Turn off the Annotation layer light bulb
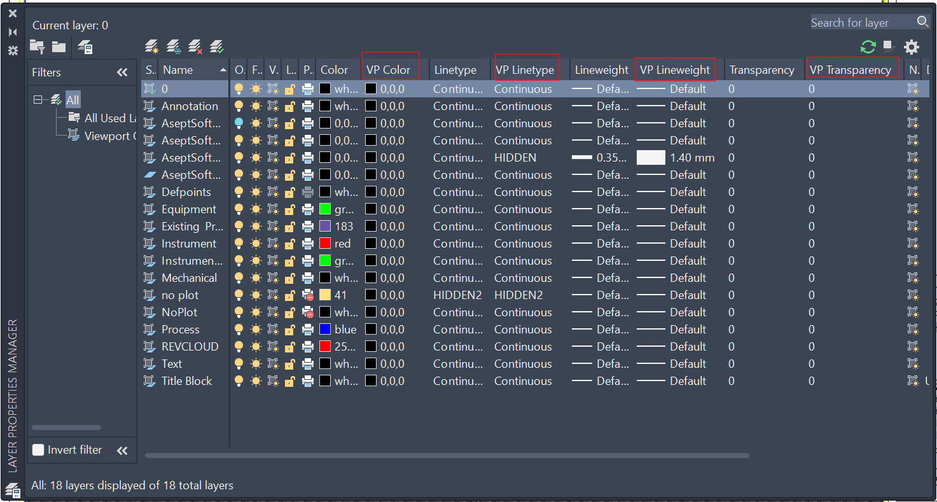Viewport: 937px width, 502px height. click(239, 106)
